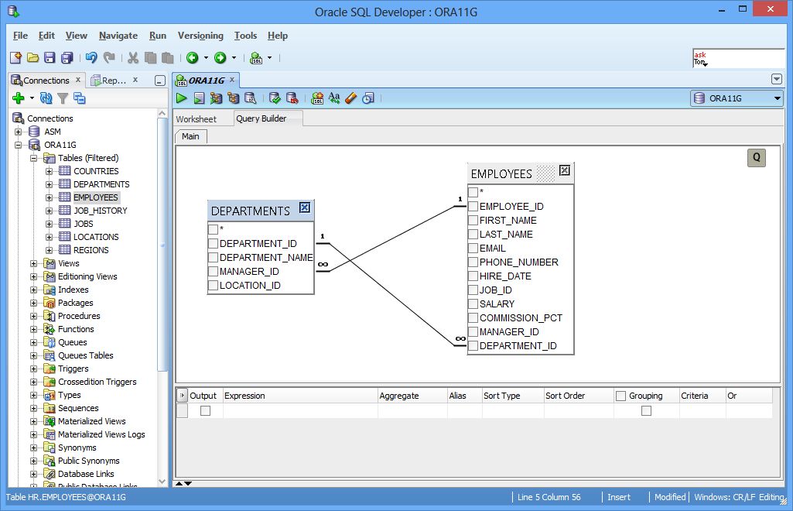Check the FIRST_NAME column checkbox
793x511 pixels.
click(473, 221)
